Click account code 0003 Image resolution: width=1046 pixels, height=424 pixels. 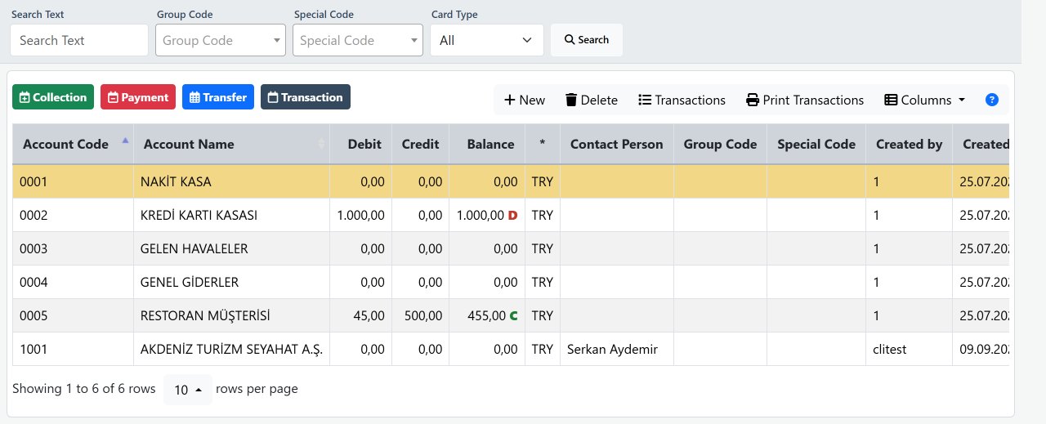point(34,248)
